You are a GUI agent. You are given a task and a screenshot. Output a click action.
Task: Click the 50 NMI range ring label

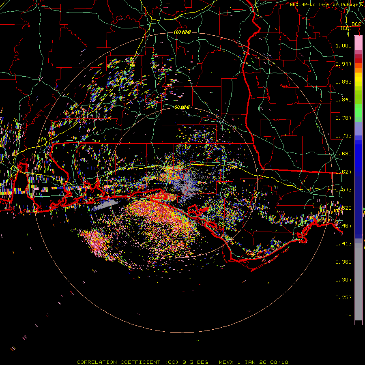[x=182, y=107]
